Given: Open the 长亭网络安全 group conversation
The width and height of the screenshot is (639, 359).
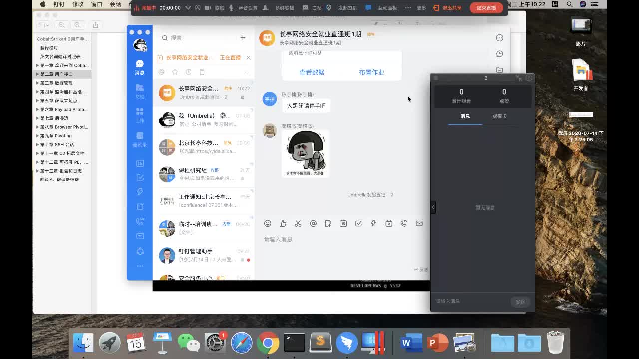Looking at the screenshot, I should (204, 92).
